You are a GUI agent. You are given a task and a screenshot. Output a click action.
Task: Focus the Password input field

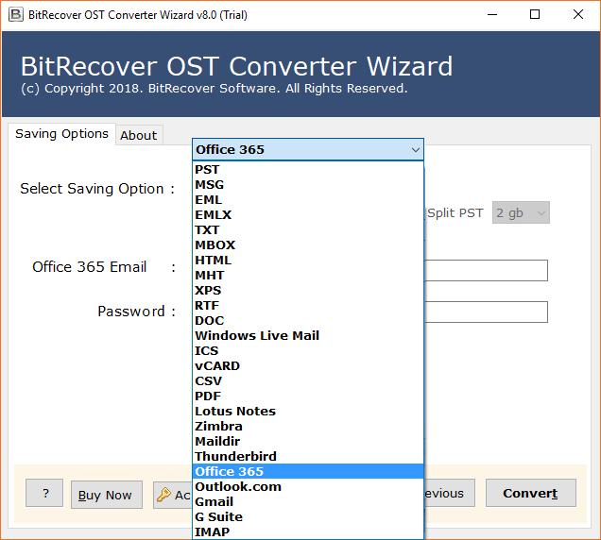click(x=486, y=312)
